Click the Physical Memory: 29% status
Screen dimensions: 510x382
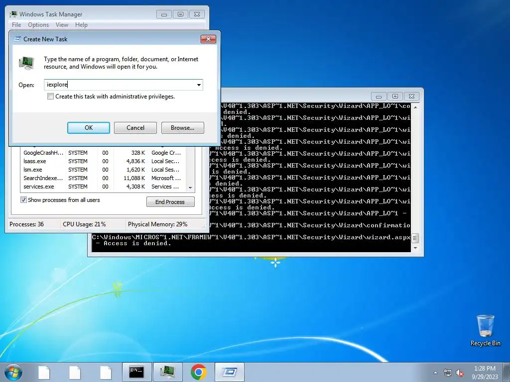coord(158,224)
